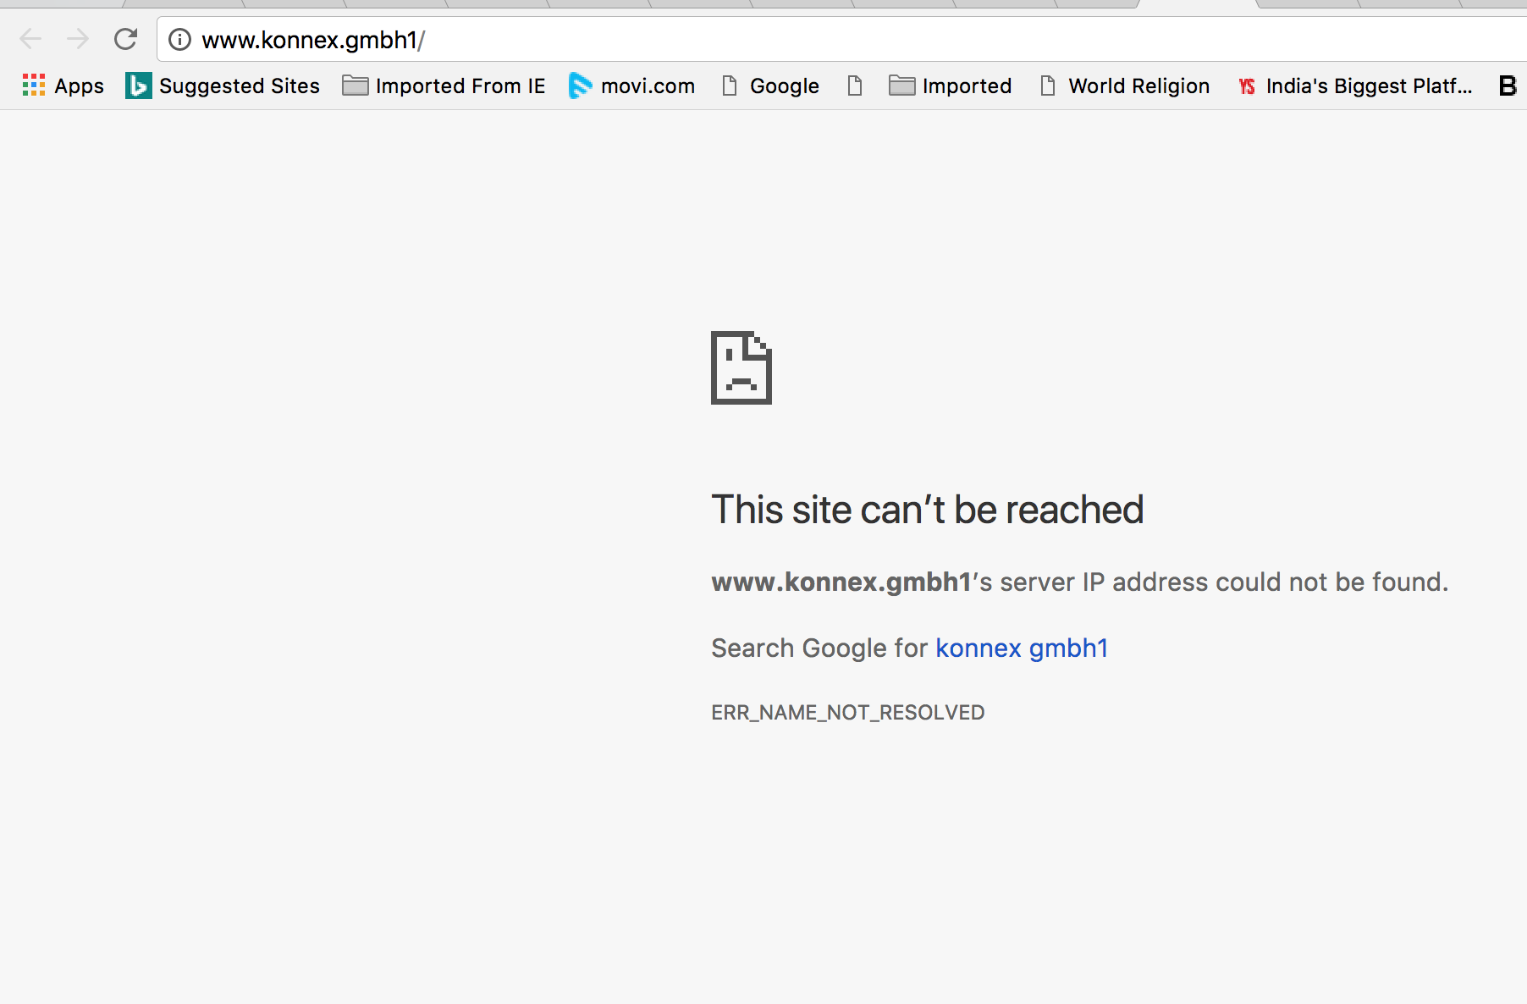1527x1004 pixels.
Task: Open the Apps shortcut grid
Action: (x=63, y=86)
